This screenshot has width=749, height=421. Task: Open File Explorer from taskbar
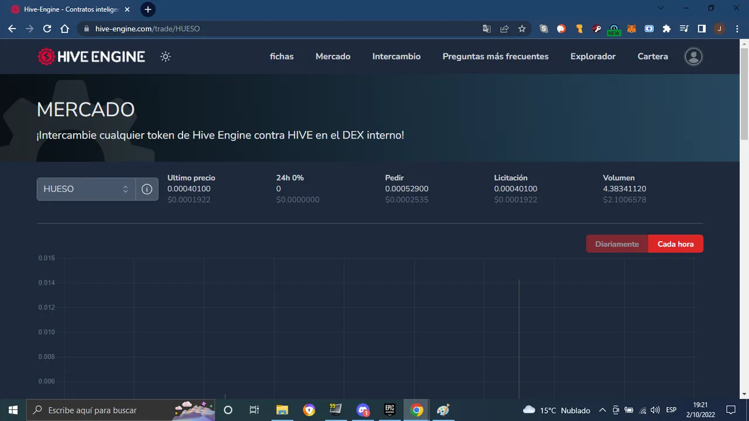[x=282, y=410]
